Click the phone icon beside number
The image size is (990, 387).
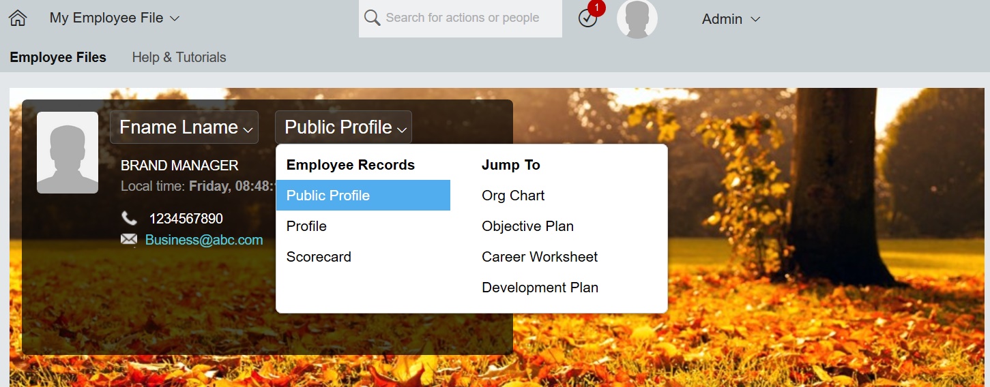129,218
